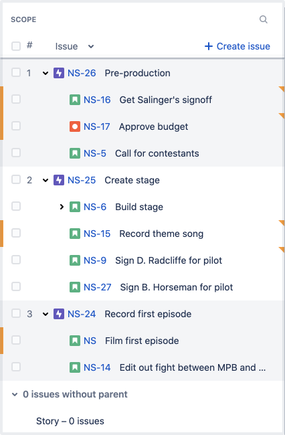Expand the Build stage story
This screenshot has height=435, width=285.
[x=62, y=207]
